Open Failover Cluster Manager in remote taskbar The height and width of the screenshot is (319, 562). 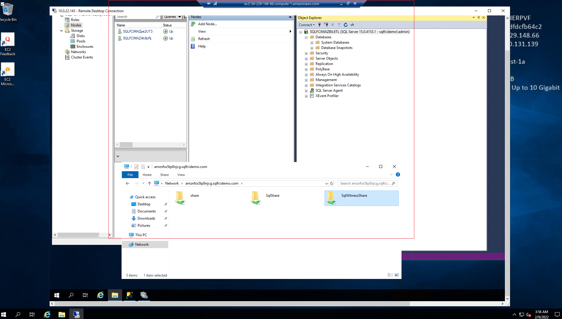point(144,295)
